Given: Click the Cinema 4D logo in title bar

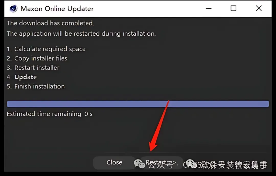Looking at the screenshot, I should (x=13, y=9).
